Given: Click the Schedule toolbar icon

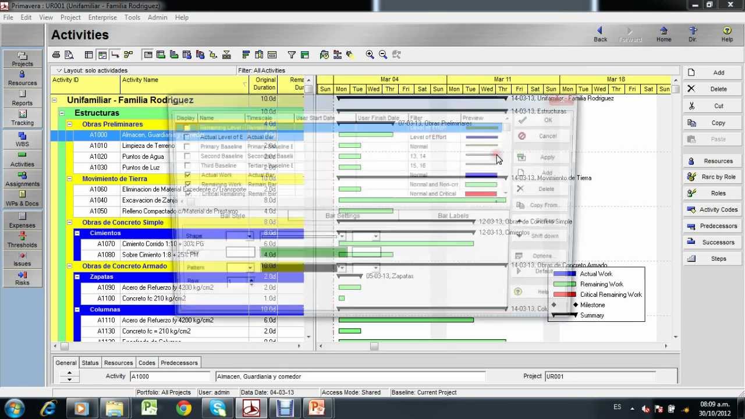Looking at the screenshot, I should (x=324, y=55).
